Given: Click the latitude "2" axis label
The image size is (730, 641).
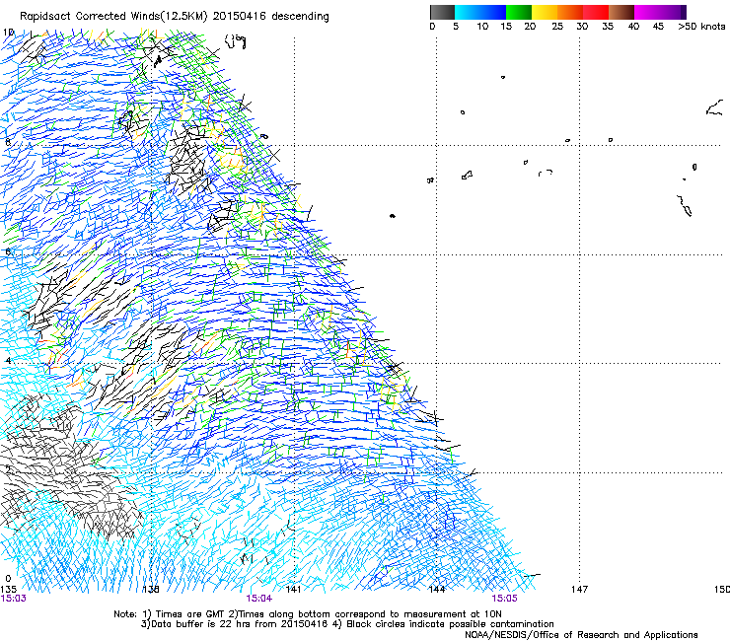Looking at the screenshot, I should [x=8, y=469].
